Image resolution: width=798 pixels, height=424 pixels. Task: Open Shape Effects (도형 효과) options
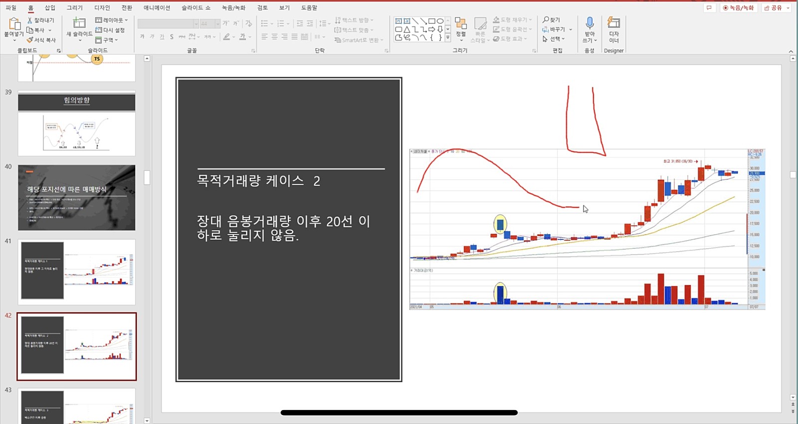point(510,39)
